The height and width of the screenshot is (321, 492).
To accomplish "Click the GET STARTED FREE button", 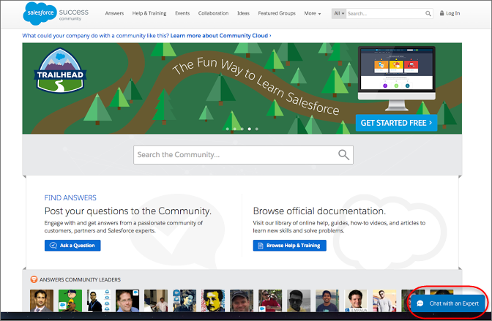I will pos(396,123).
